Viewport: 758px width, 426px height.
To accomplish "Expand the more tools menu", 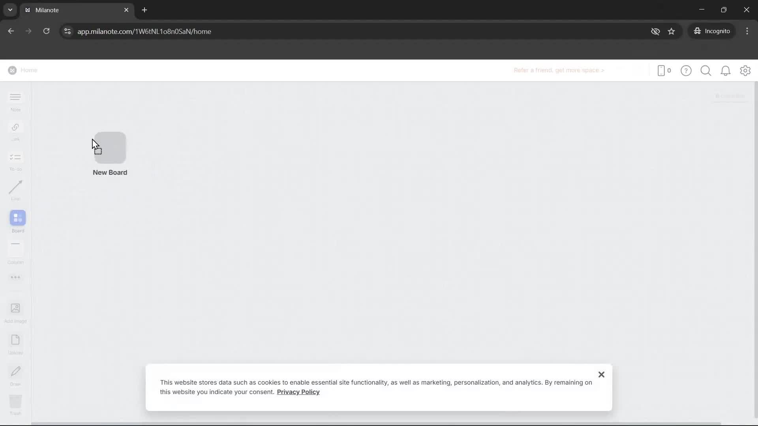I will 15,278.
